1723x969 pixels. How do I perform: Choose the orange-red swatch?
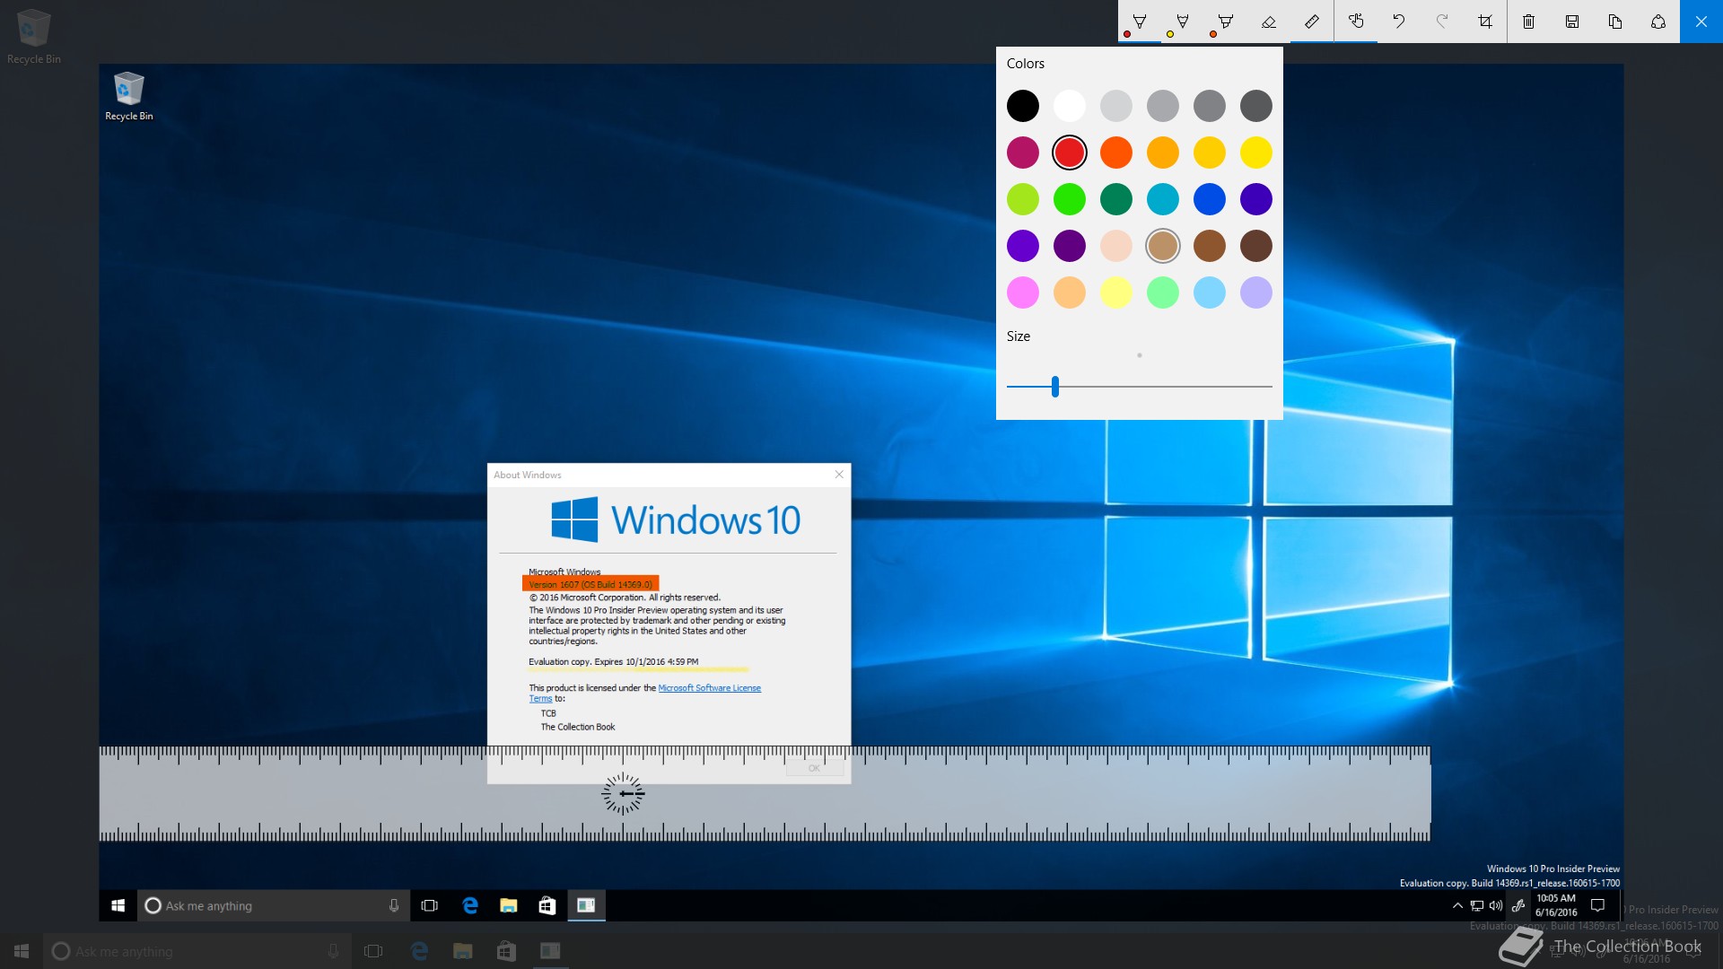[x=1116, y=153]
